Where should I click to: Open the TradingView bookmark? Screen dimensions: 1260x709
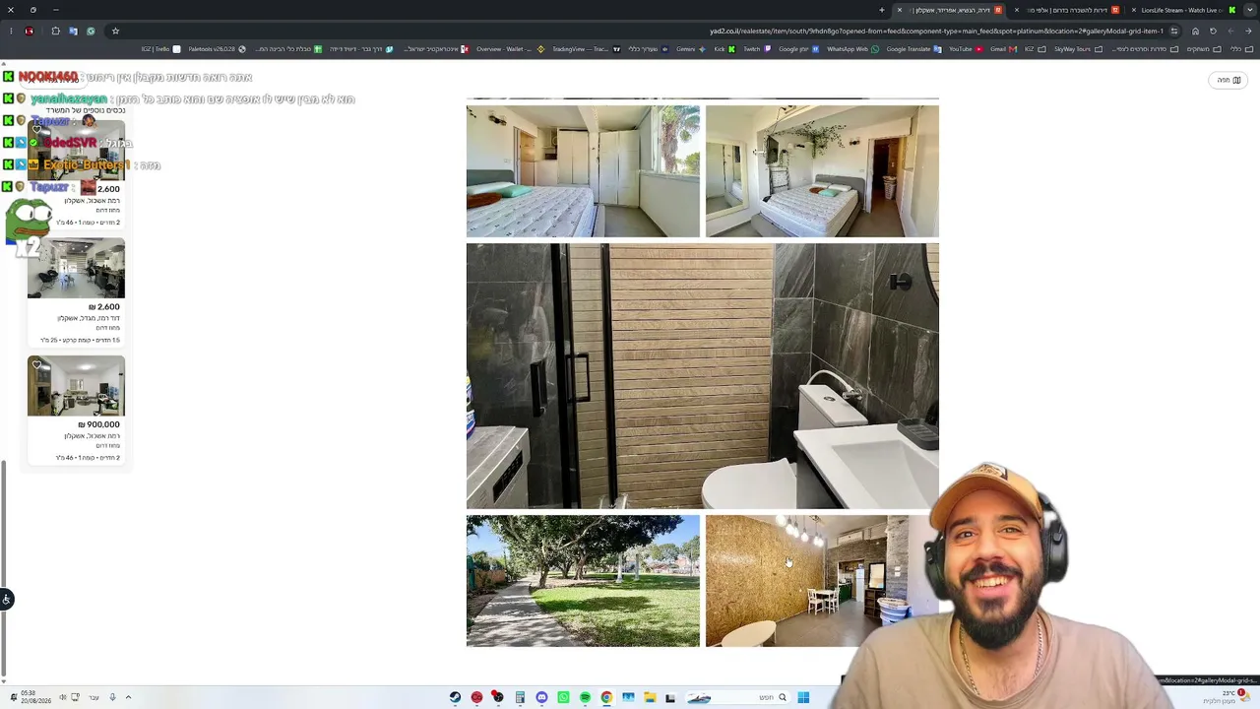coord(586,49)
